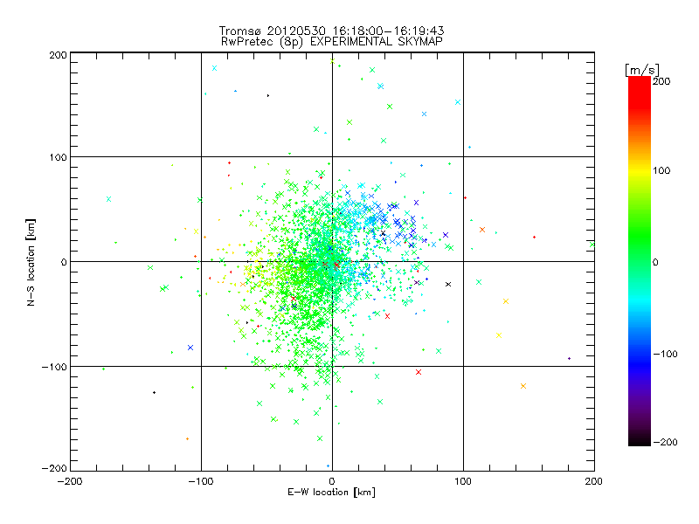Click the colorbar value '100' label

coord(661,170)
